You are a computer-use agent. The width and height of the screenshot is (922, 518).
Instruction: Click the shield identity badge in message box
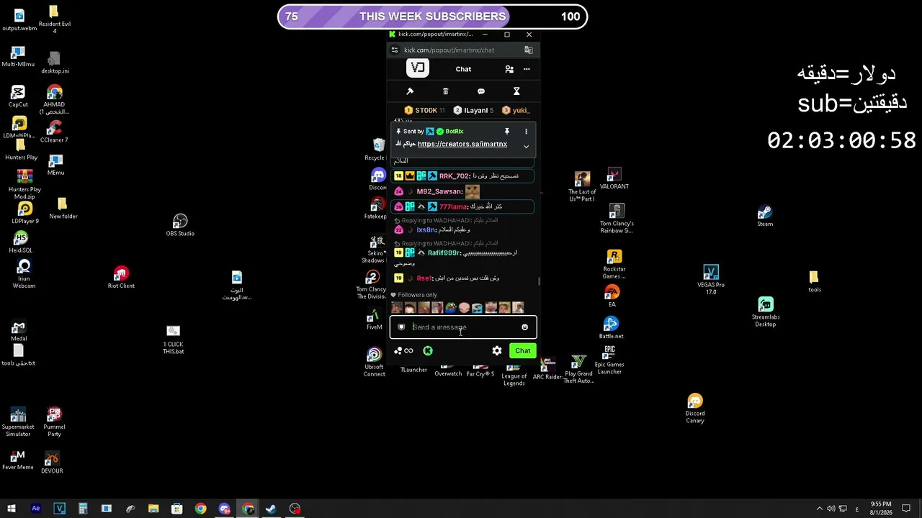click(401, 327)
